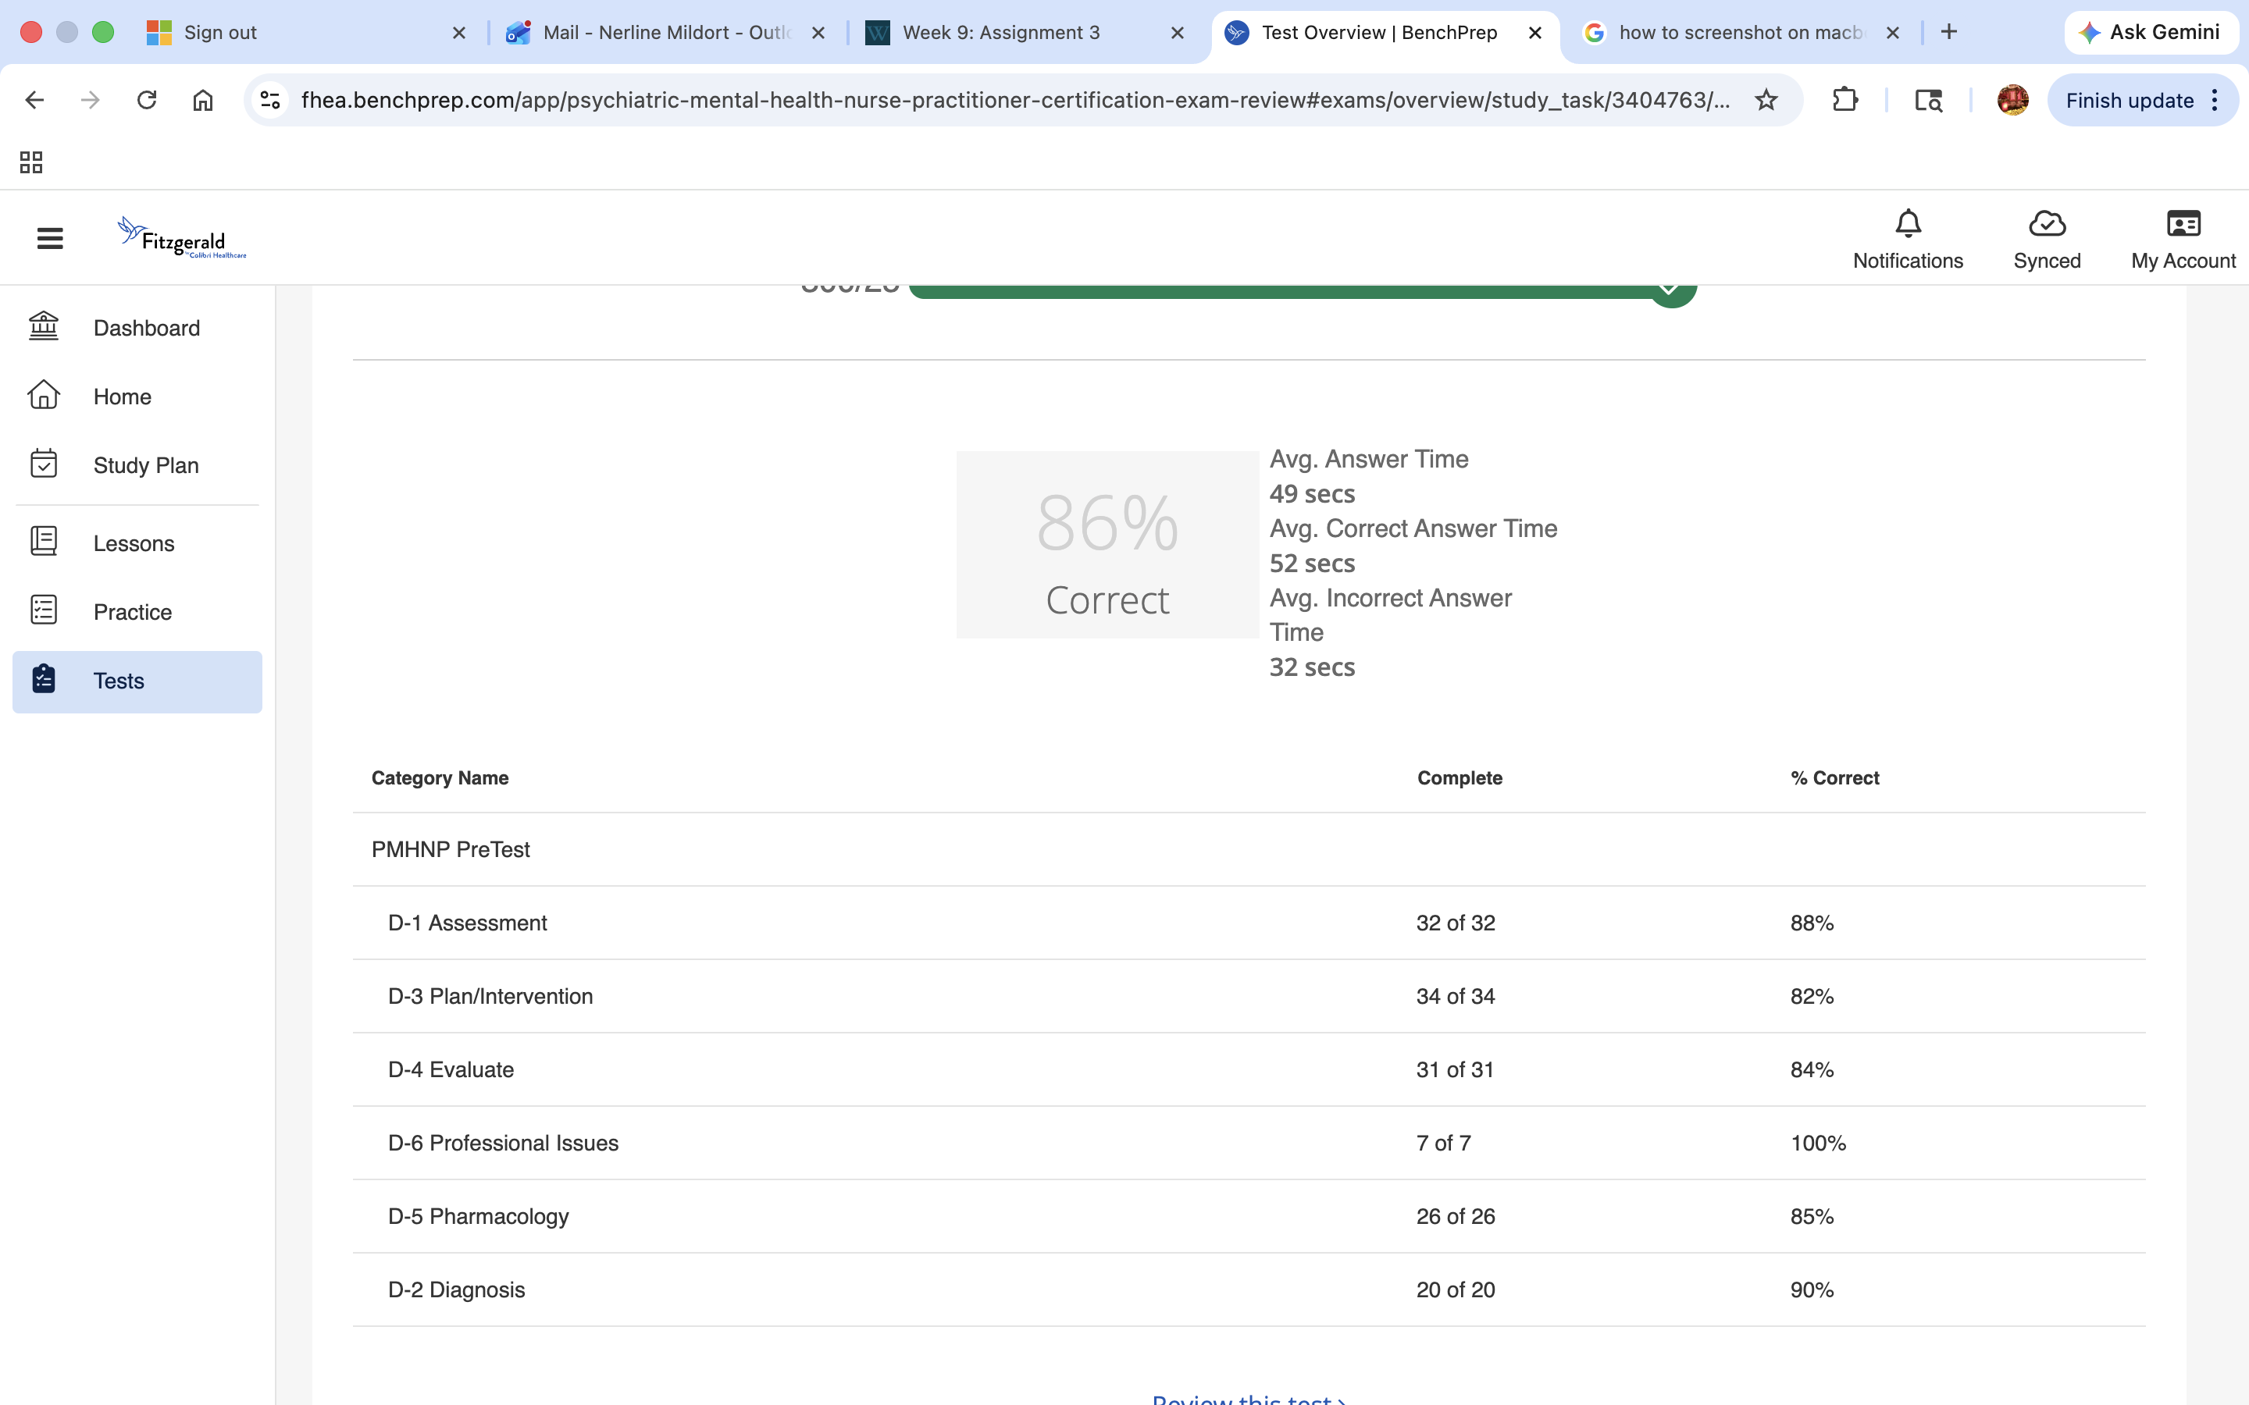Image resolution: width=2249 pixels, height=1405 pixels.
Task: Bookmark this page with star icon
Action: pos(1766,101)
